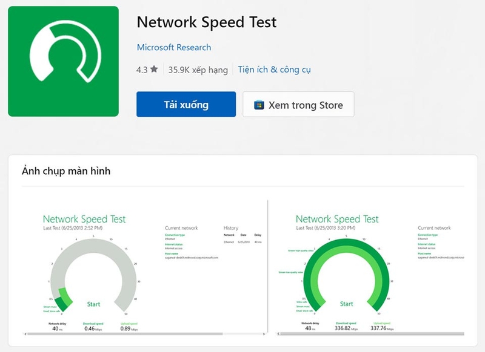Viewport: 485px width, 352px height.
Task: Select the Connection type label showing Ethernet
Action: 176,236
